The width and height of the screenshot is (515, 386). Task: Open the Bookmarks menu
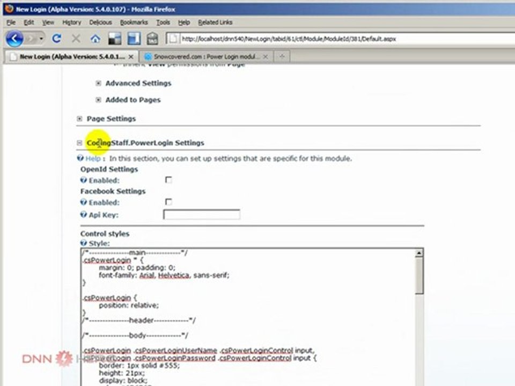[134, 23]
